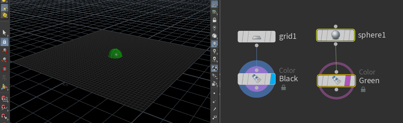The height and width of the screenshot is (123, 403).
Task: Click the dimmed Pose tool icon
Action: tap(4, 77)
